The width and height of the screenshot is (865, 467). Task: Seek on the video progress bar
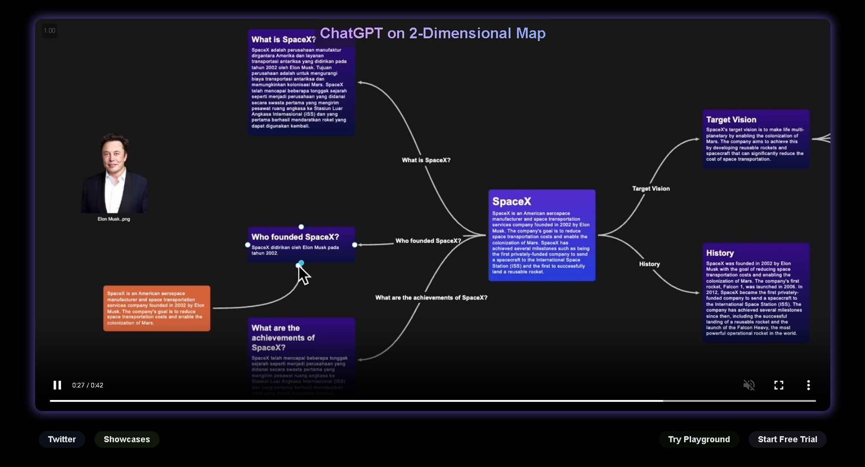point(432,401)
